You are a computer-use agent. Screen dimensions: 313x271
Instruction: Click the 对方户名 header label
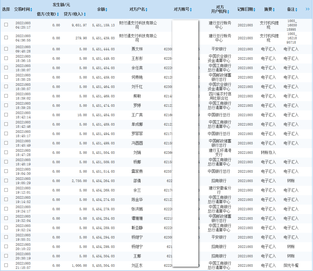(x=137, y=9)
